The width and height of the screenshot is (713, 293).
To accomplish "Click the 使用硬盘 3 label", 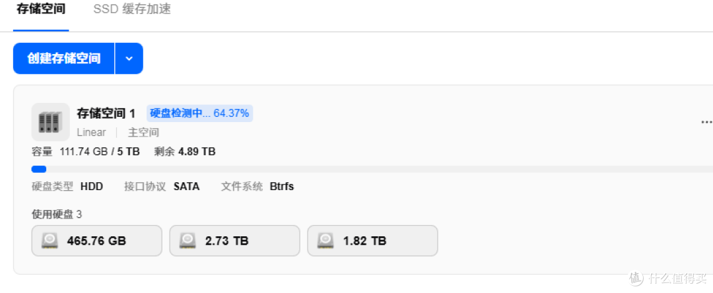I will click(57, 214).
